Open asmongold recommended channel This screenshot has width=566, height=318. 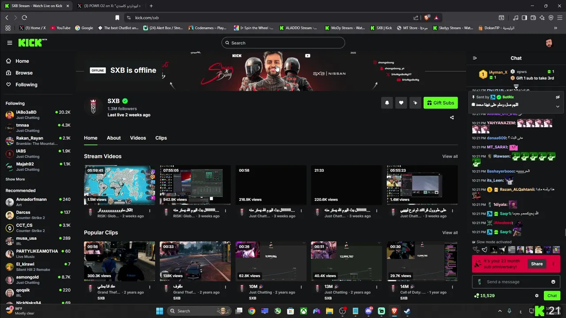coord(38,280)
